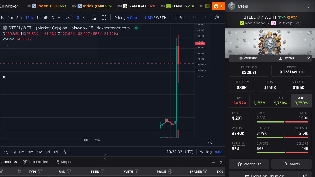Select the 6H price change tab
The image size is (315, 177).
coord(280,101)
